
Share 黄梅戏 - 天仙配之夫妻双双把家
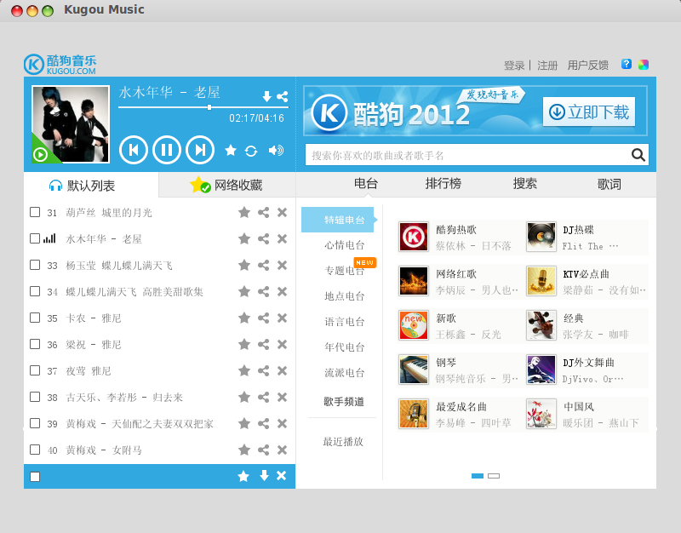click(x=263, y=423)
